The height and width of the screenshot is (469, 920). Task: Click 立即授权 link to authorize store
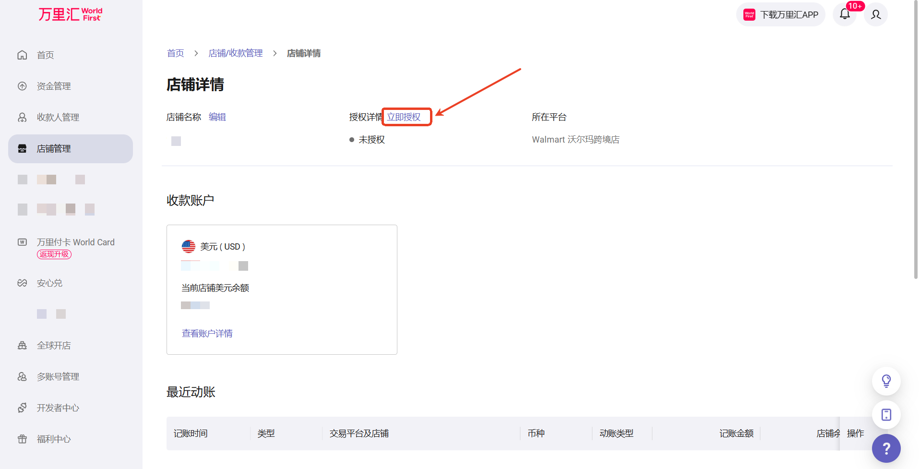pyautogui.click(x=404, y=117)
